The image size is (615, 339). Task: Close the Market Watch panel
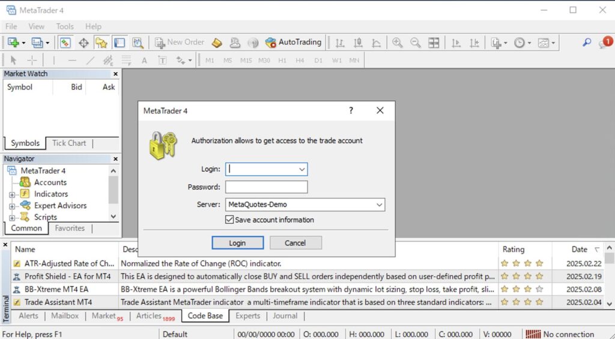[115, 74]
